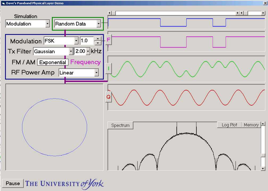Toggle the Memory spectrum option
This screenshot has height=191, width=268.
(x=251, y=125)
